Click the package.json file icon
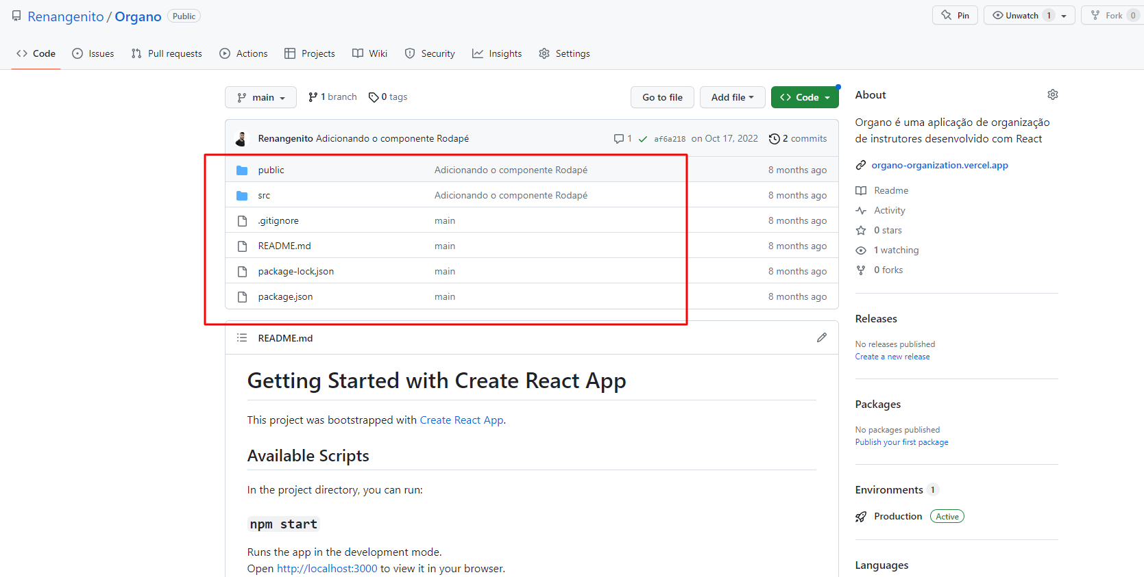 click(242, 296)
